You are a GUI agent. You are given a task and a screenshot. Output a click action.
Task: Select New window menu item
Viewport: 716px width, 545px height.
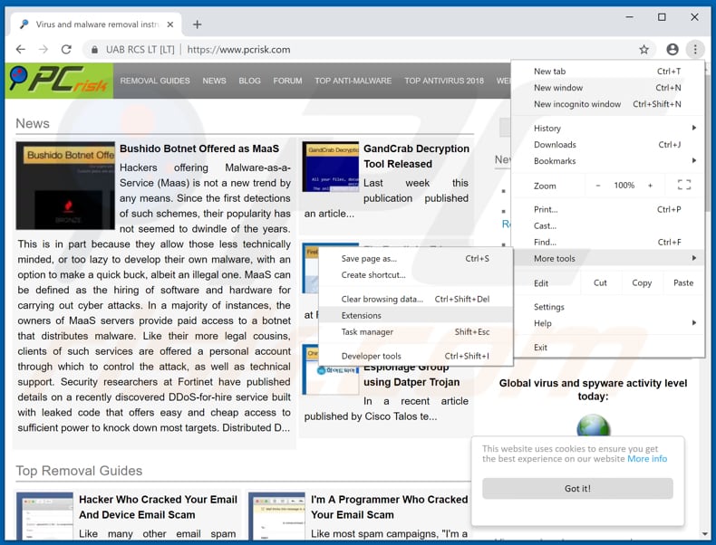point(608,88)
